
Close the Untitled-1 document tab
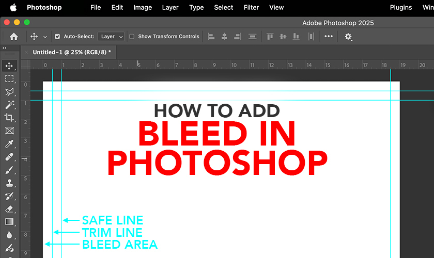[26, 52]
